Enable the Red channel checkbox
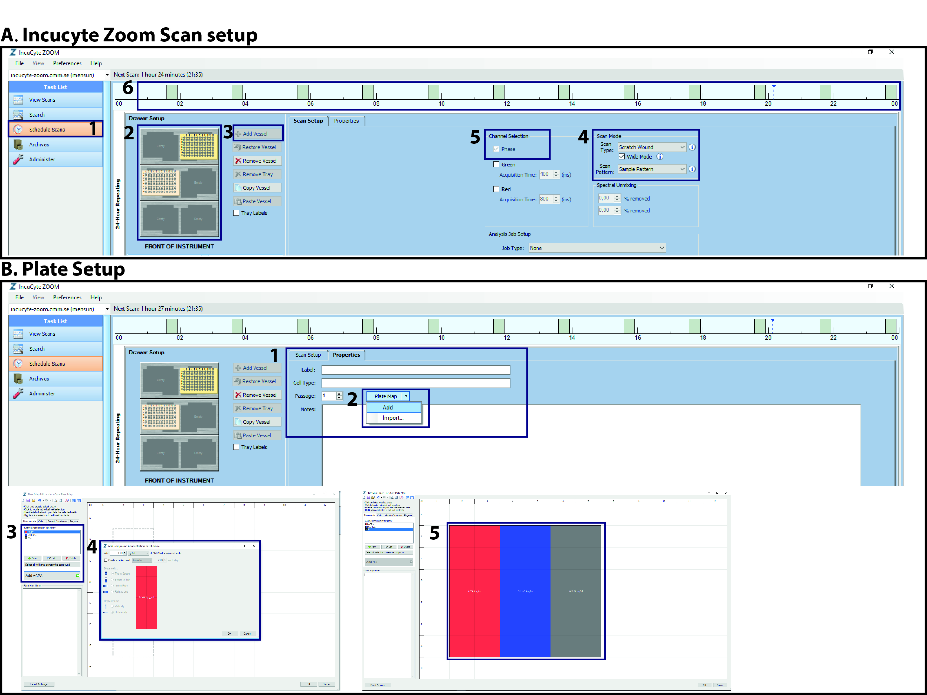The image size is (927, 695). [x=496, y=189]
